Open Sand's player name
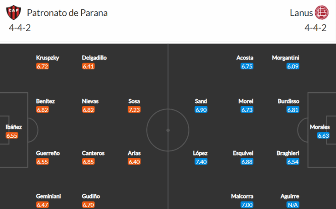Image resolution: width=336 pixels, height=209 pixels. coord(201,101)
